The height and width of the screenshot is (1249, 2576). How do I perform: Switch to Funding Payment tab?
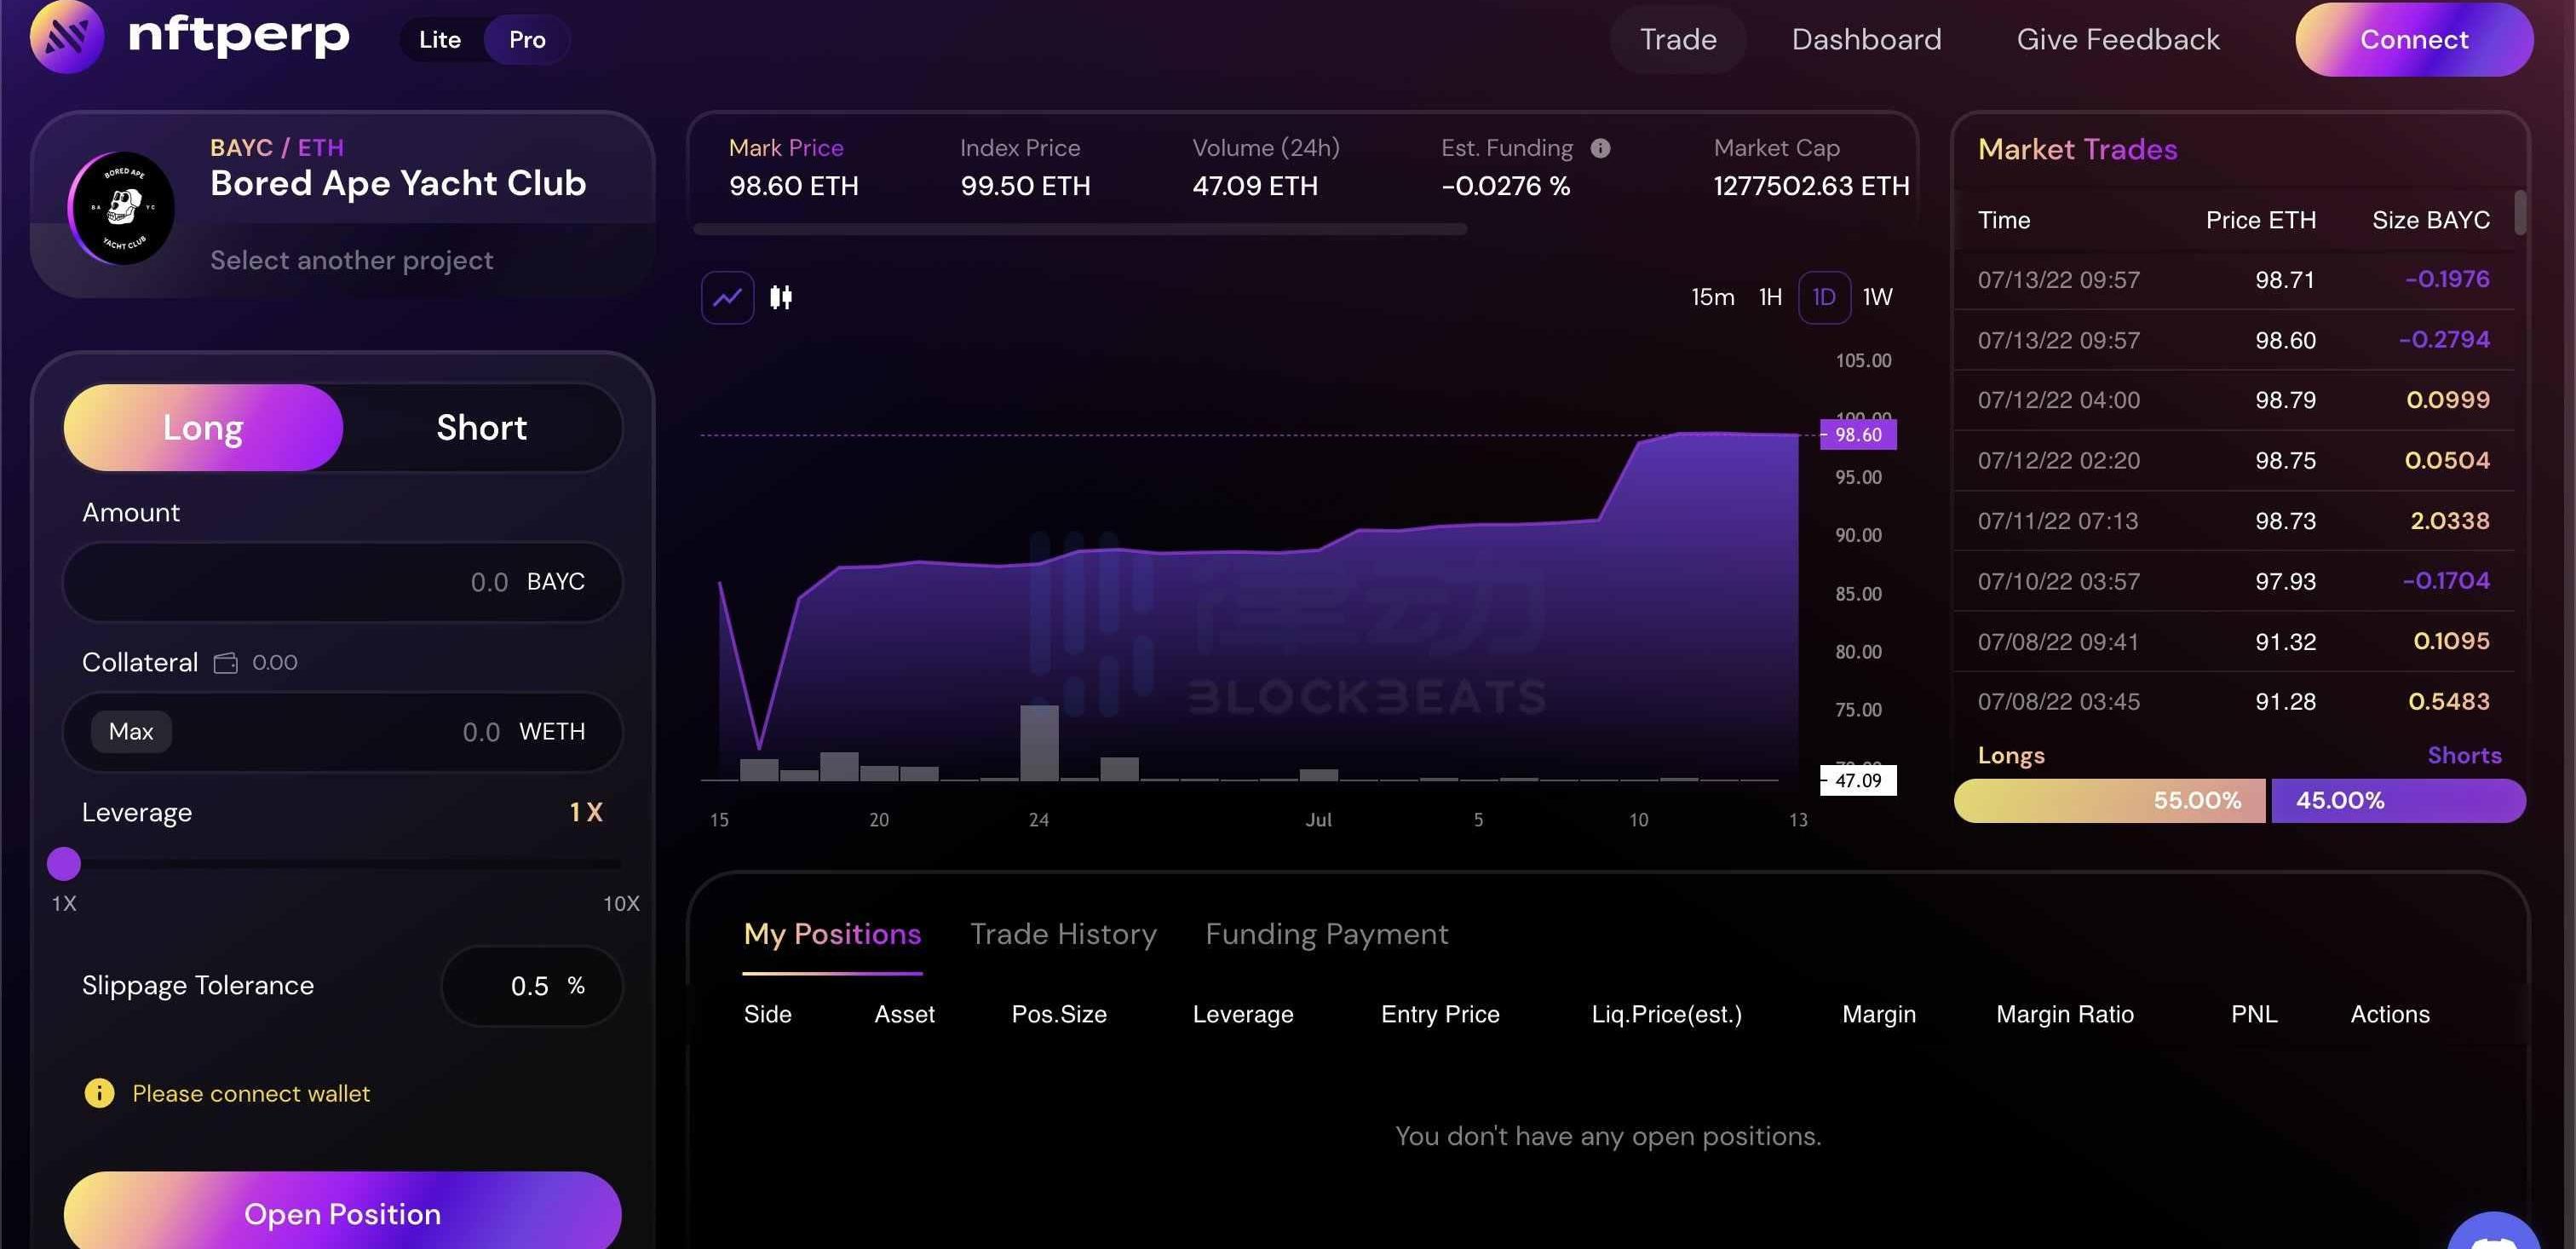1326,934
